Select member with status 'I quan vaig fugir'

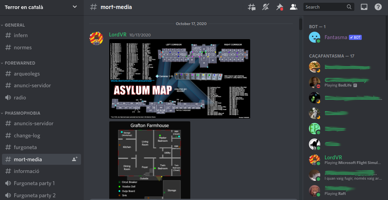346,175
